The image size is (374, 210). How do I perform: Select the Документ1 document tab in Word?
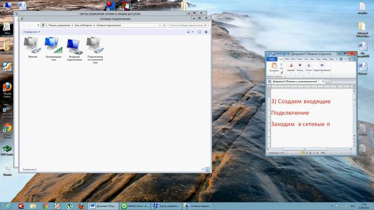coord(296,82)
